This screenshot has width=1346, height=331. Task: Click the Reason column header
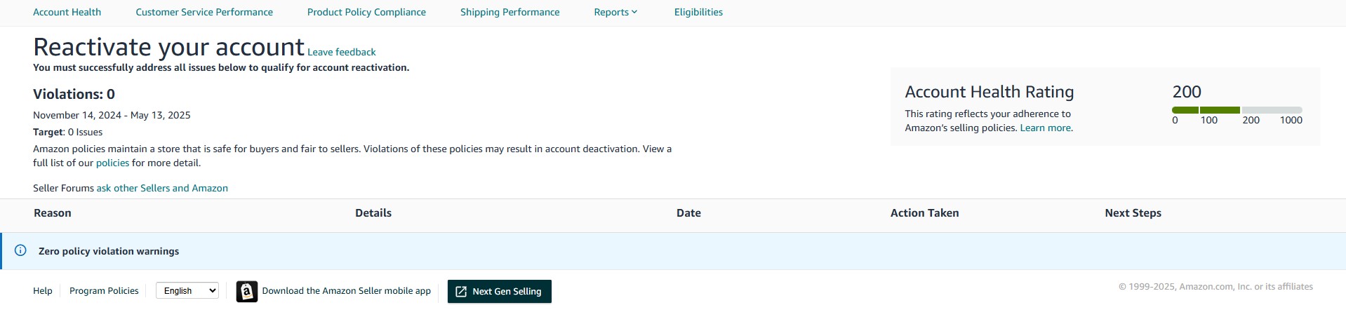tap(53, 213)
